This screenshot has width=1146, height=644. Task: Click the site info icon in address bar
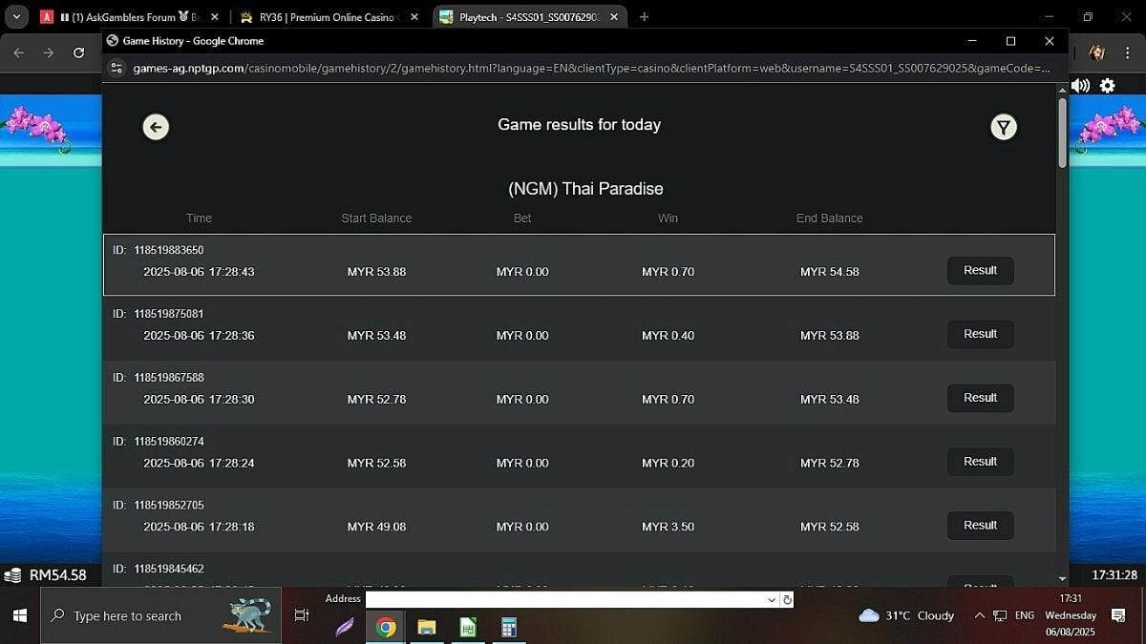117,69
